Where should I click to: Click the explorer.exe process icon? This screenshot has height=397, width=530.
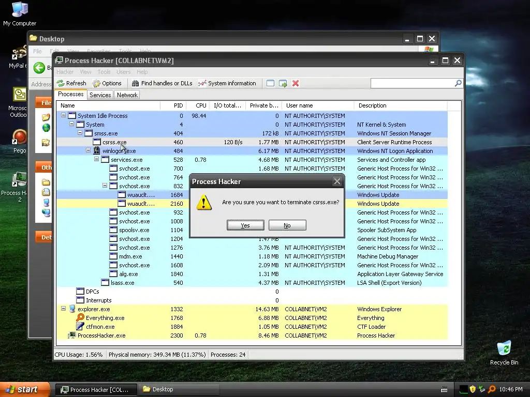(72, 309)
